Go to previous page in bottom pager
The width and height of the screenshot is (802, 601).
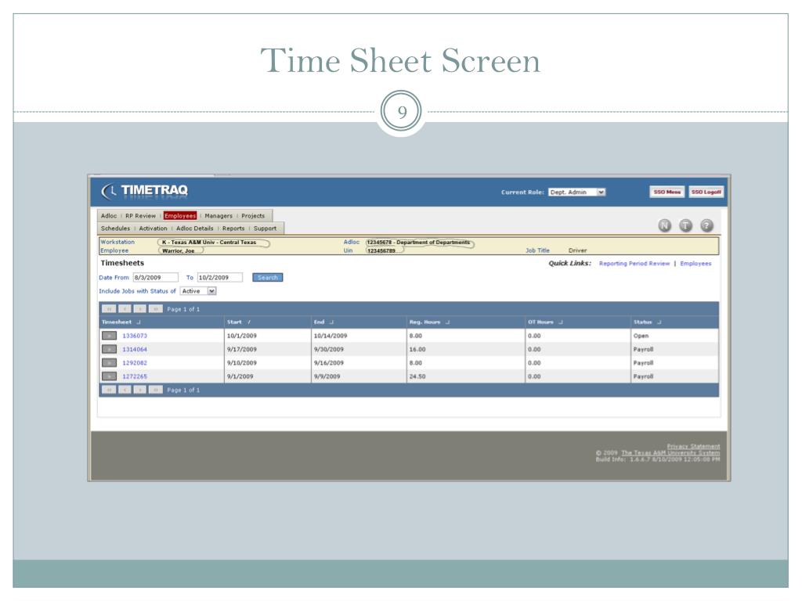click(125, 390)
